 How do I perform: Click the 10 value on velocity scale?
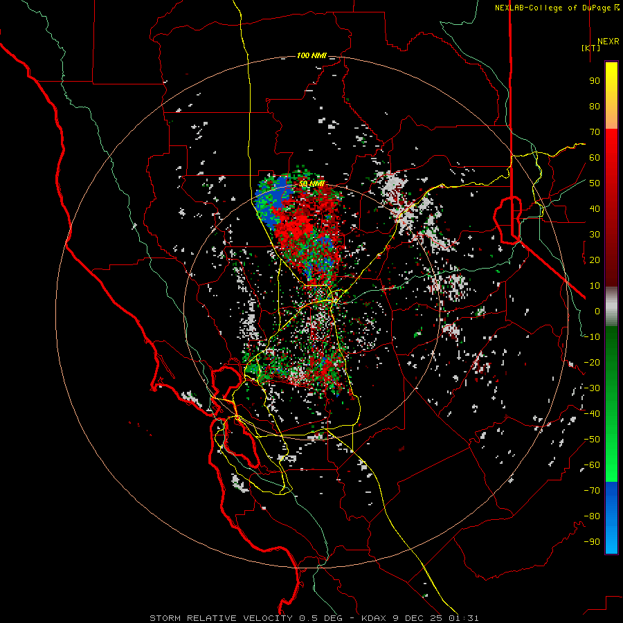(x=595, y=286)
